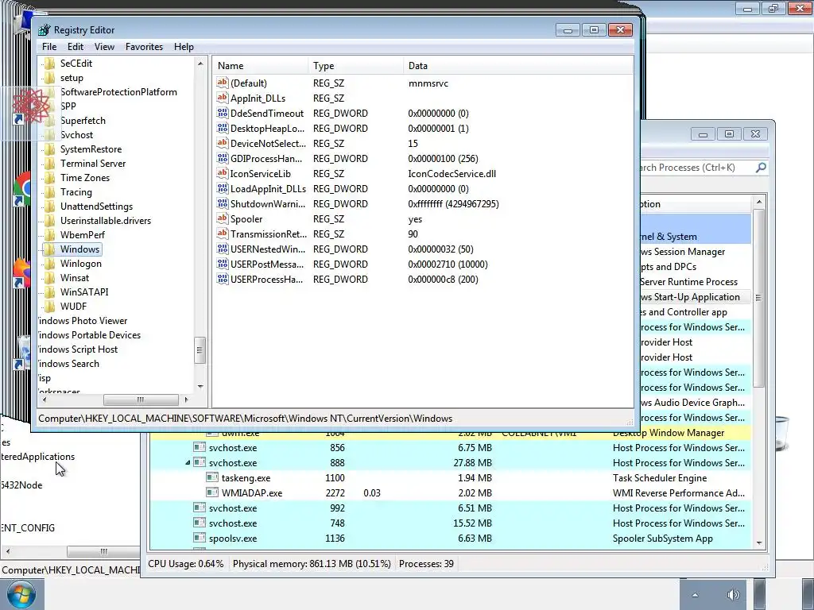Screen dimensions: 814x610
Task: Select the Windows Script Host key
Action: click(78, 349)
